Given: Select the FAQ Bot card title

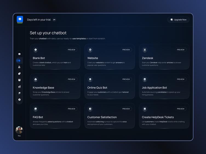Looking at the screenshot, I should (38, 117).
